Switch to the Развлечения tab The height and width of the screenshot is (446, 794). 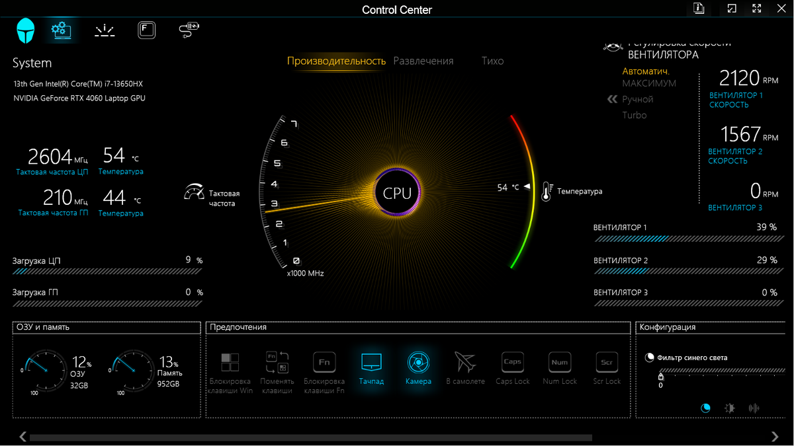click(423, 60)
